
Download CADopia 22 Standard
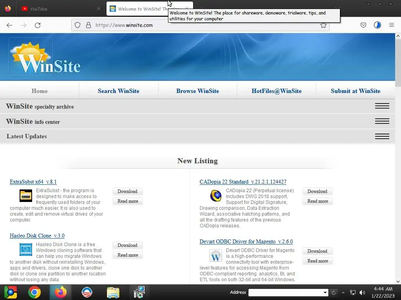tap(317, 191)
